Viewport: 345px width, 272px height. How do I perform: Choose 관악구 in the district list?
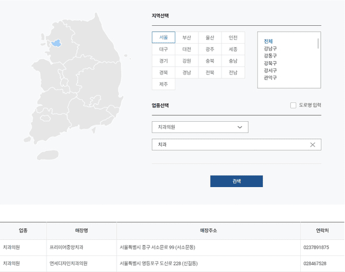(x=270, y=77)
